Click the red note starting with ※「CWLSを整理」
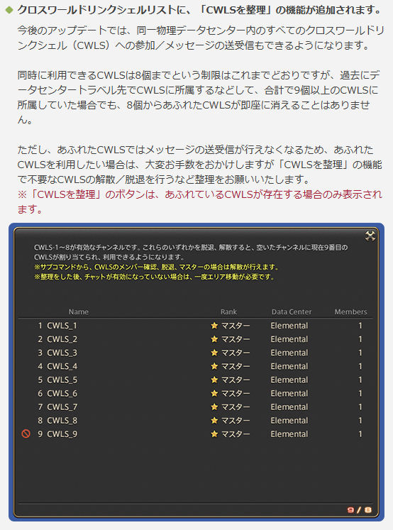This screenshot has width=393, height=530. [x=200, y=201]
